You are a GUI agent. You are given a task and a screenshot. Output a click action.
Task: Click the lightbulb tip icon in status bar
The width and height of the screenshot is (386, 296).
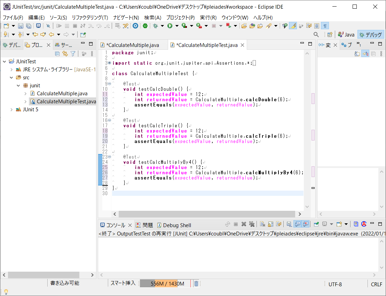click(6, 292)
